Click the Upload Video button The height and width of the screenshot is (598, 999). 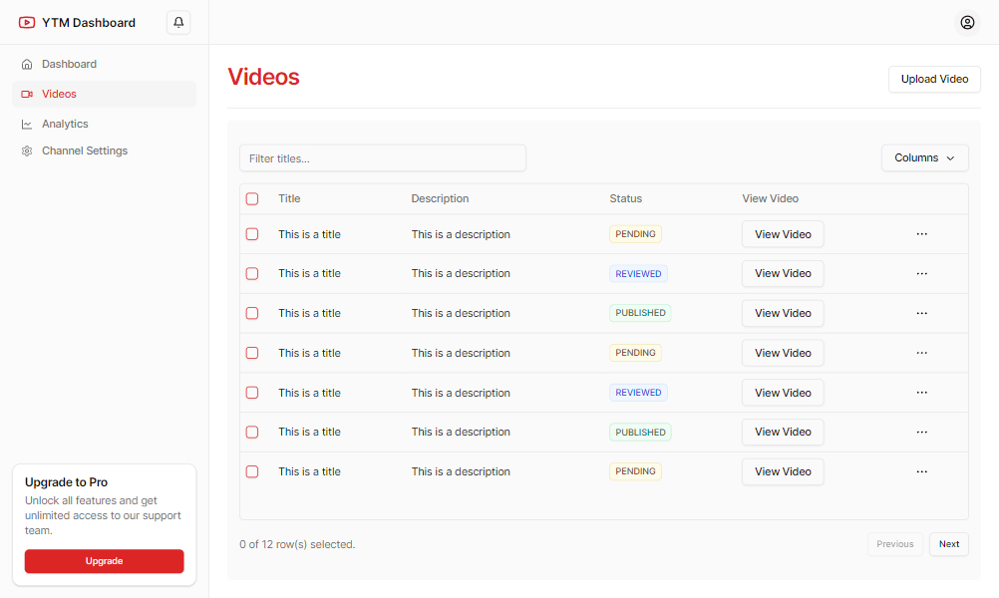(x=934, y=79)
